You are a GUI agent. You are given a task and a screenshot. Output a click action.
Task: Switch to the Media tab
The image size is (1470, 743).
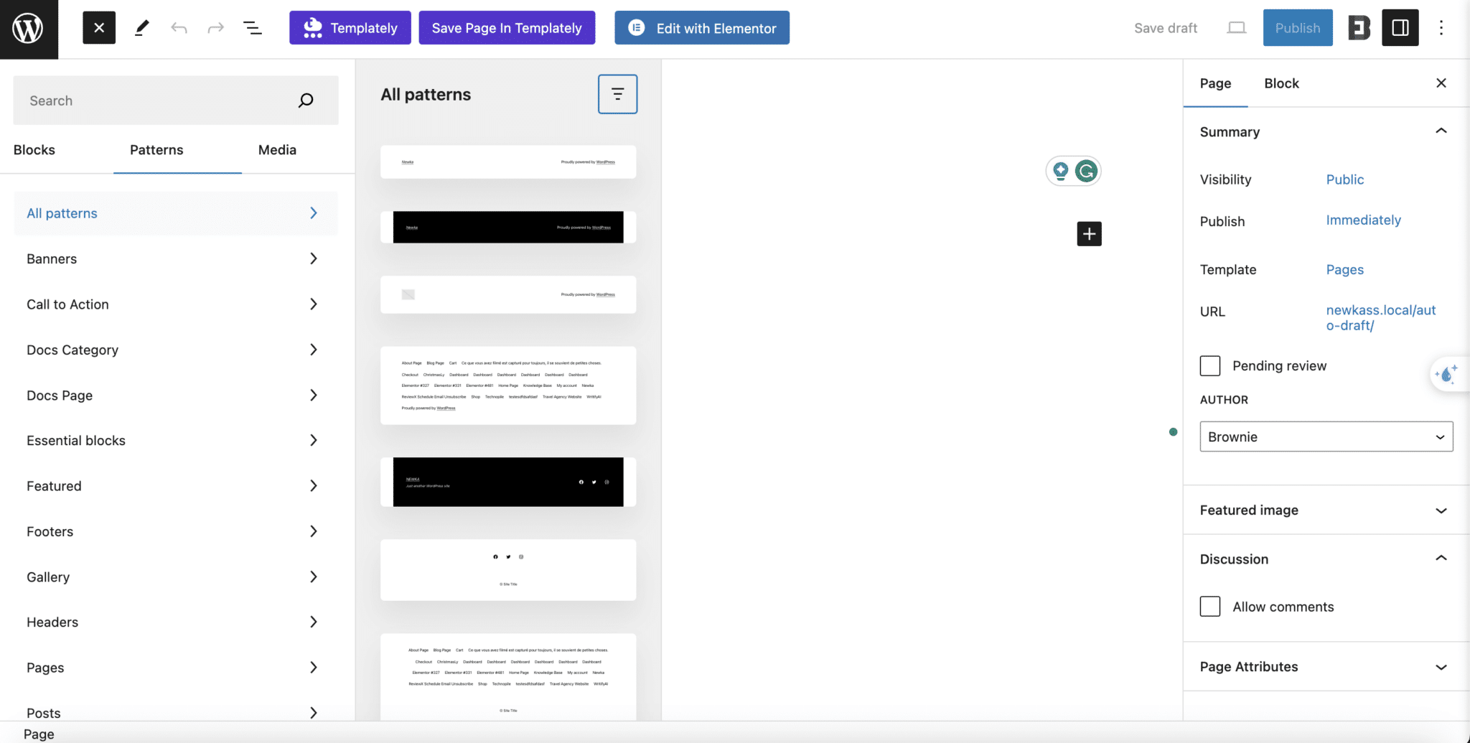[x=277, y=149]
